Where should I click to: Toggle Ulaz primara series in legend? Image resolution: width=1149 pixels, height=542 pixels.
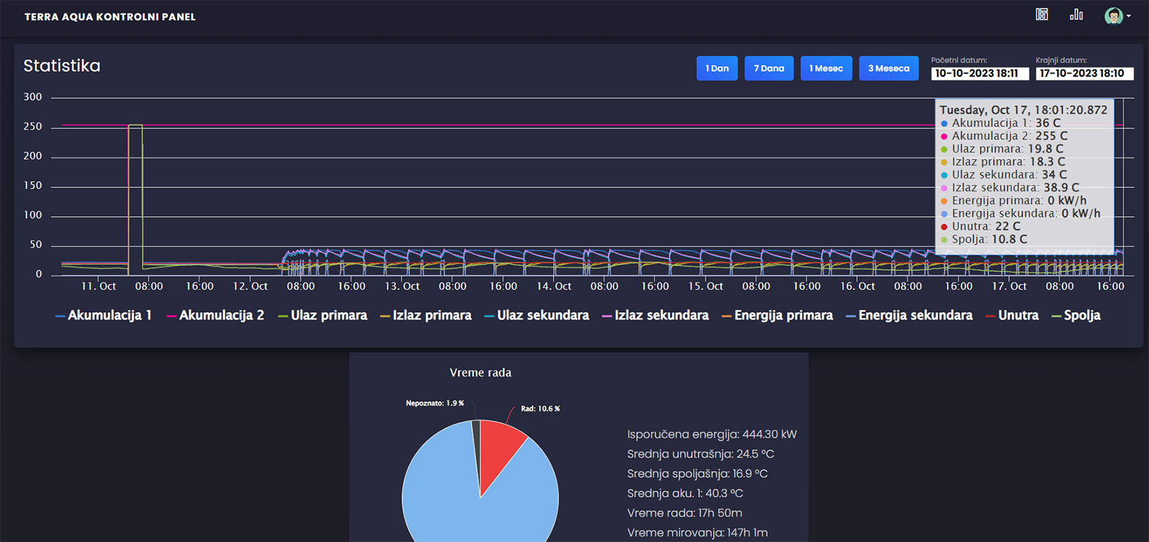tap(322, 316)
